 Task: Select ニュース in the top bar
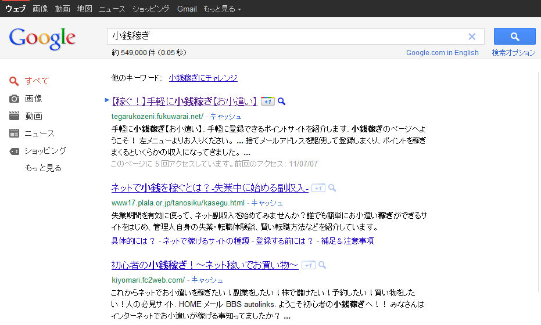click(112, 9)
